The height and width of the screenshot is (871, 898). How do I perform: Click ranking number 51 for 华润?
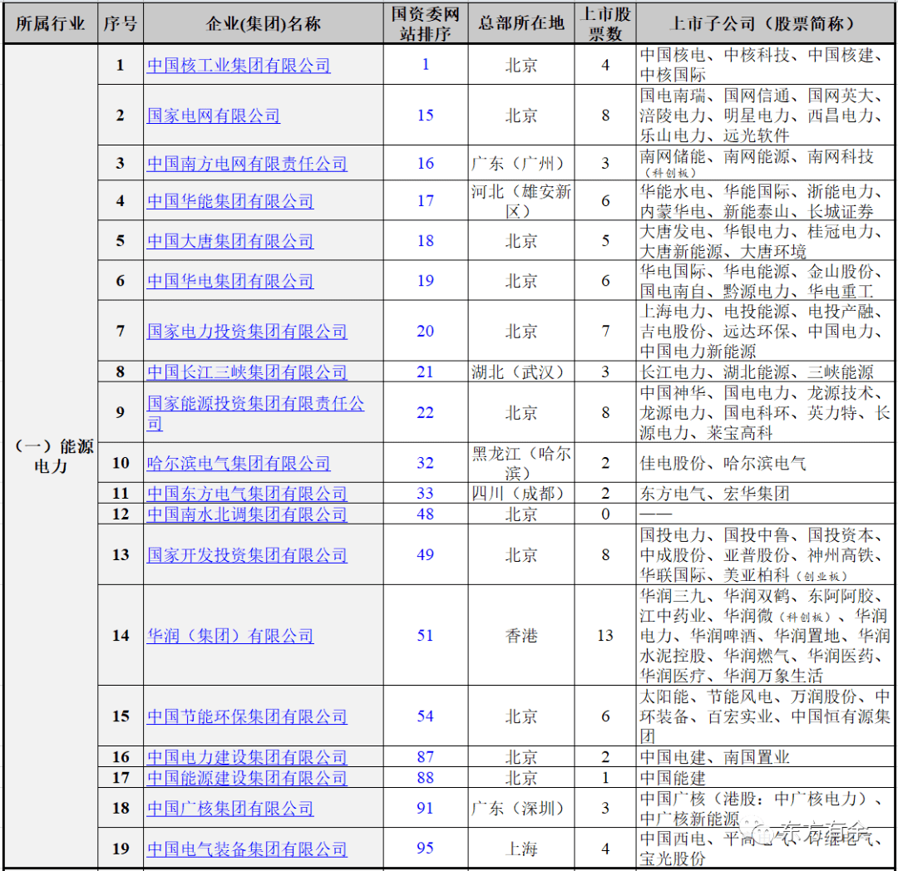426,635
